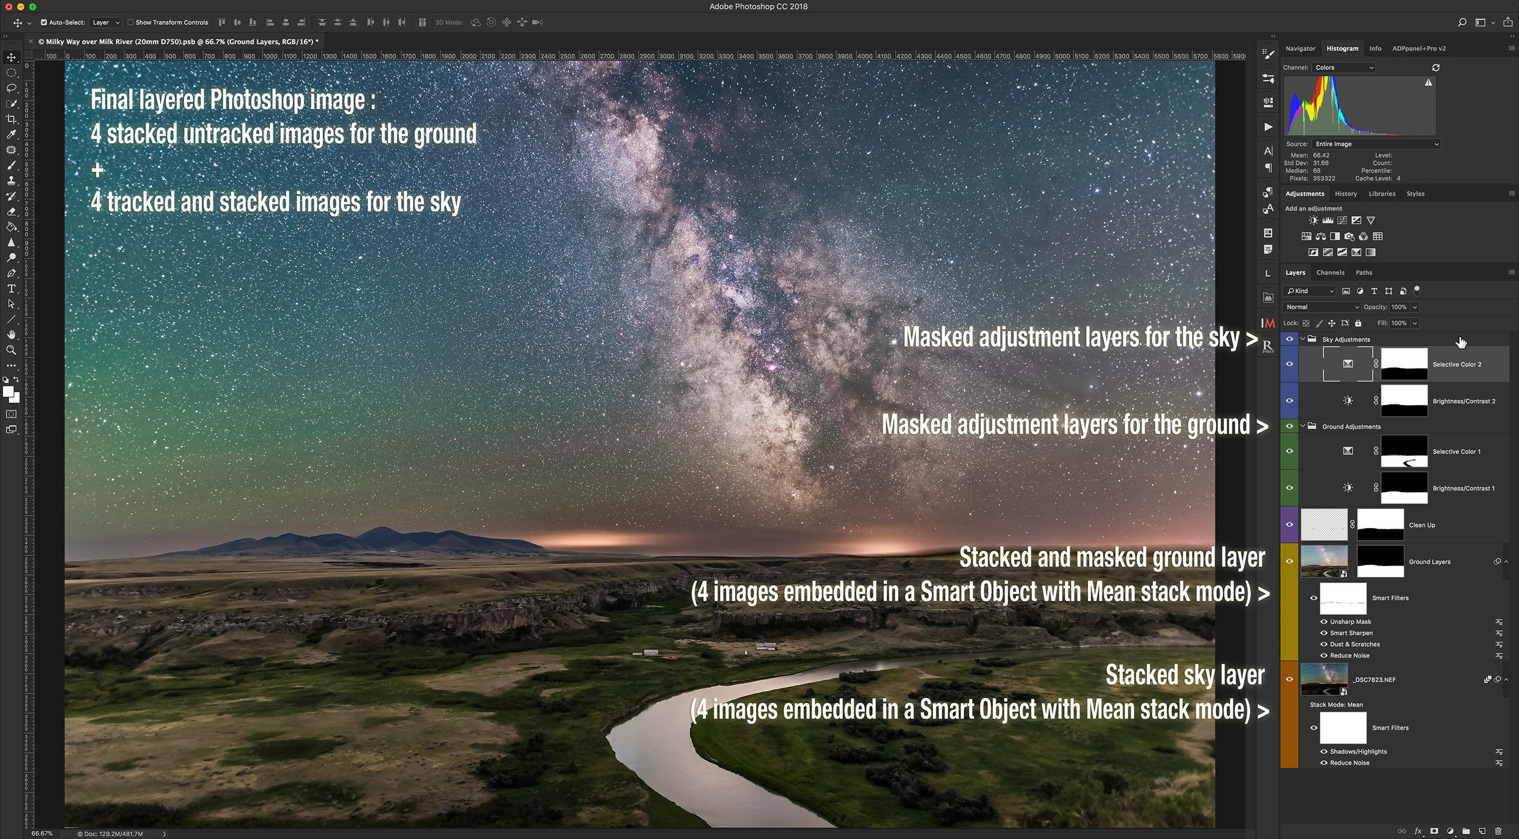Refresh the histogram with the refresh icon

[1435, 67]
